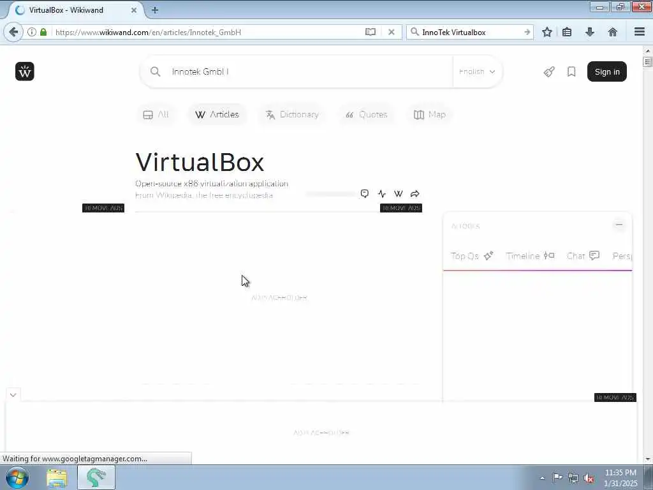Click the taskbar clock showing 11:35 PM
The image size is (653, 490).
point(620,477)
